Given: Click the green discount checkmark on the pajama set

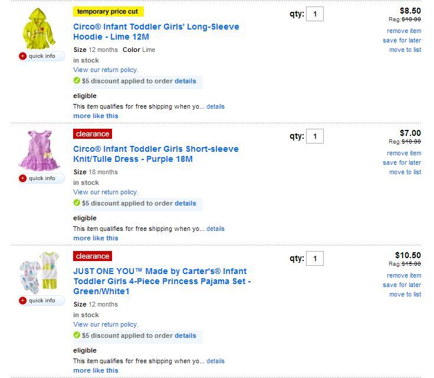Looking at the screenshot, I should [x=77, y=335].
